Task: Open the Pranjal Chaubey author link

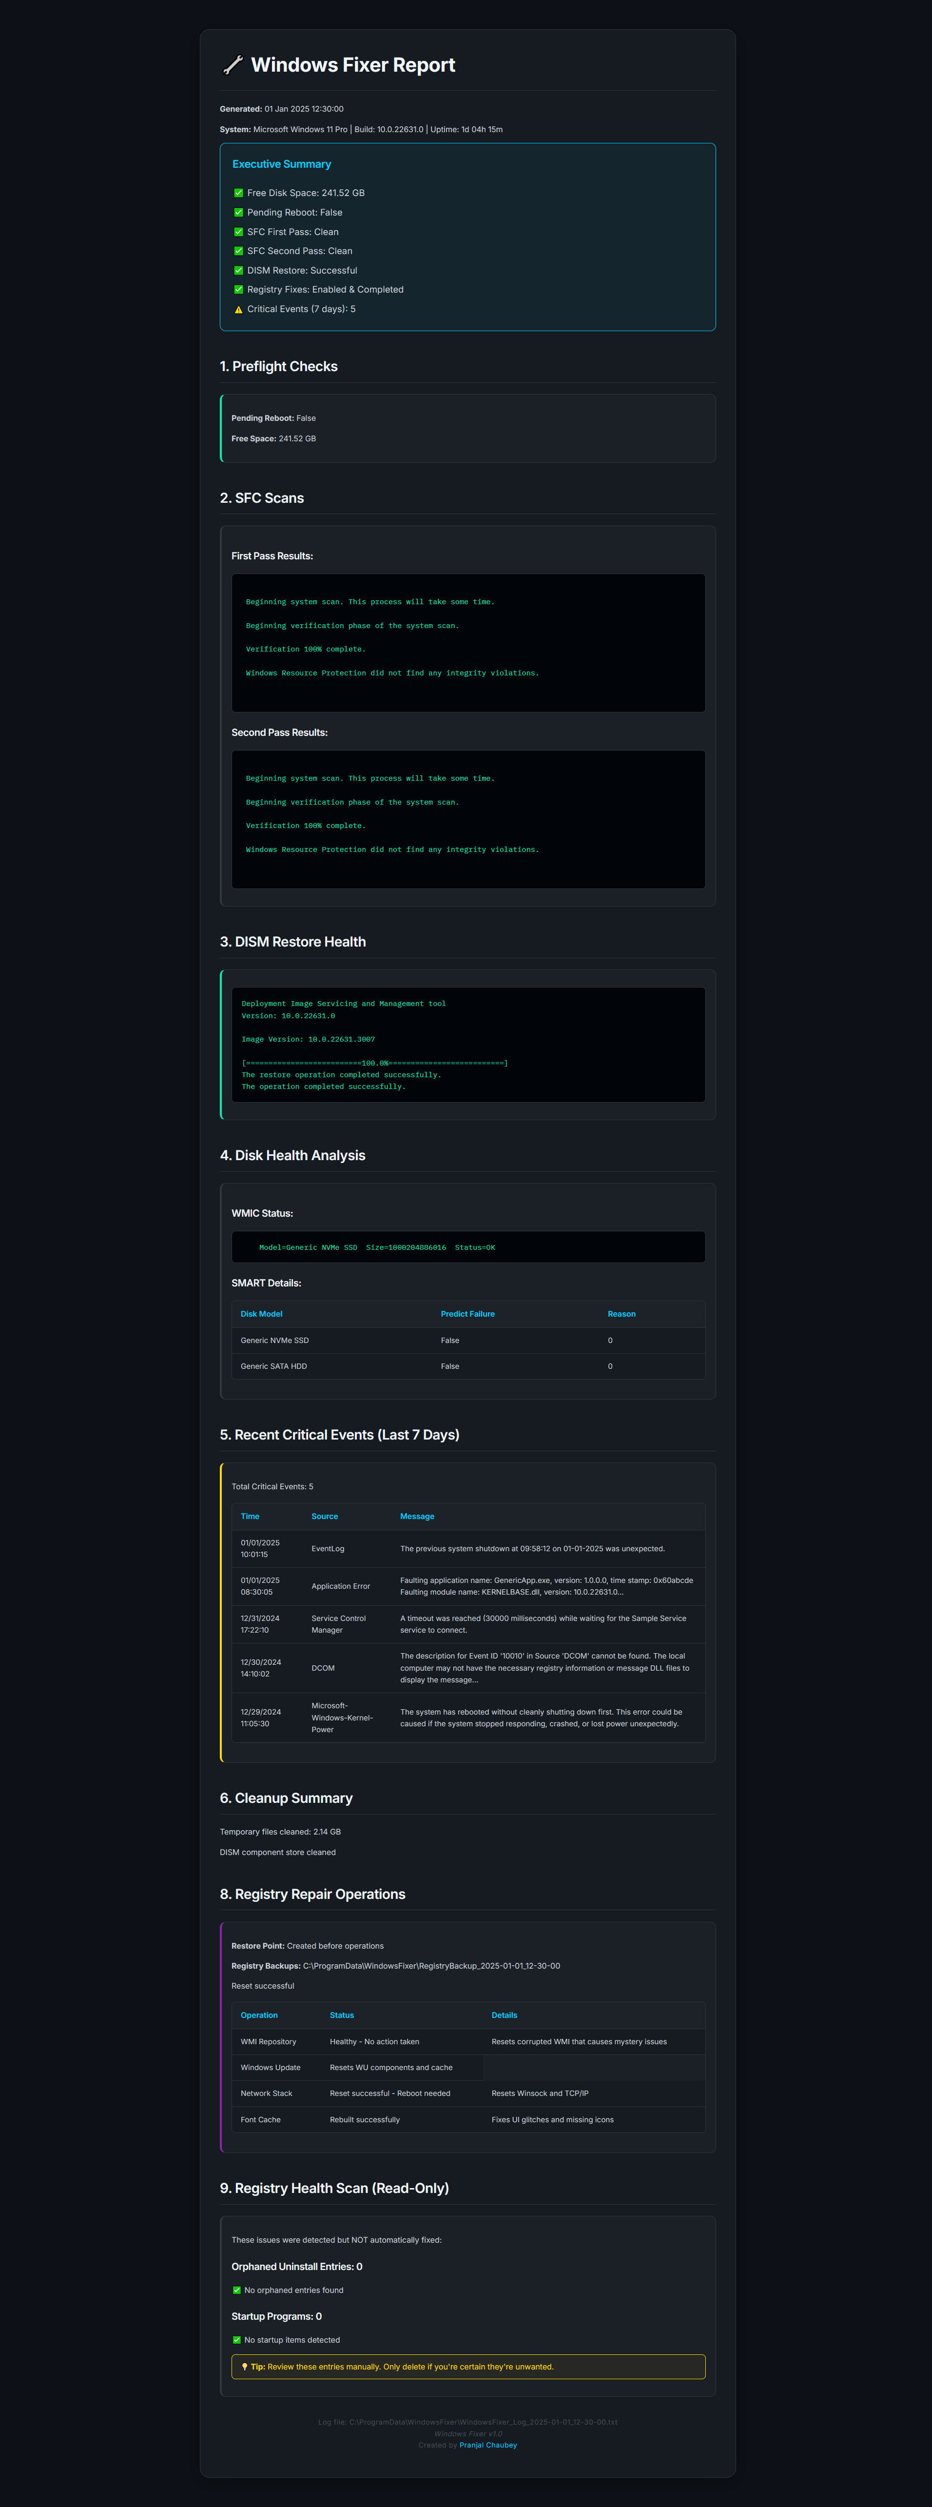Action: tap(488, 2445)
